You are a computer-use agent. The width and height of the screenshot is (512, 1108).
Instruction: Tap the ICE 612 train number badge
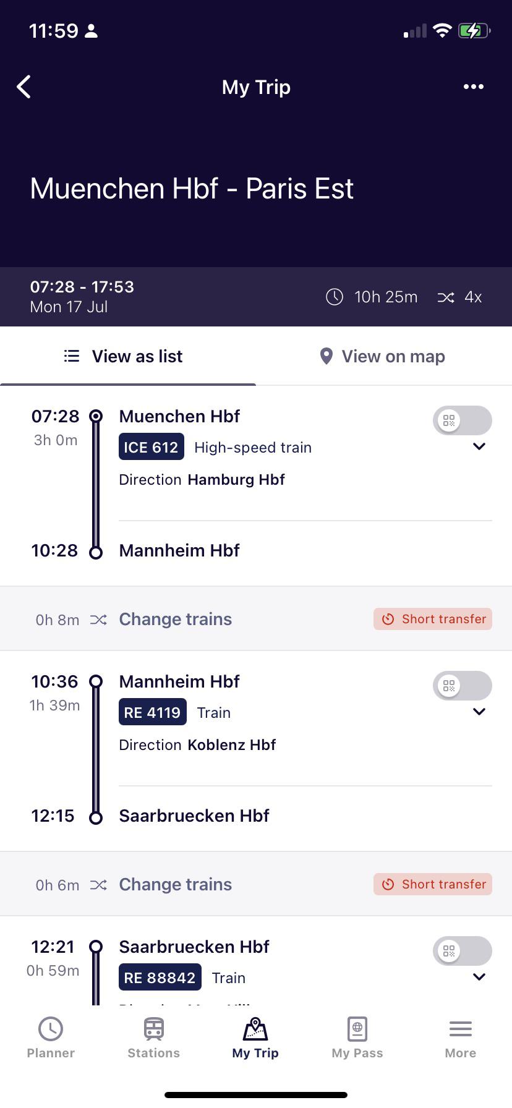point(151,446)
